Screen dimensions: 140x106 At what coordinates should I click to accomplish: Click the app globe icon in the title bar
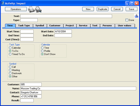(x=3, y=3)
